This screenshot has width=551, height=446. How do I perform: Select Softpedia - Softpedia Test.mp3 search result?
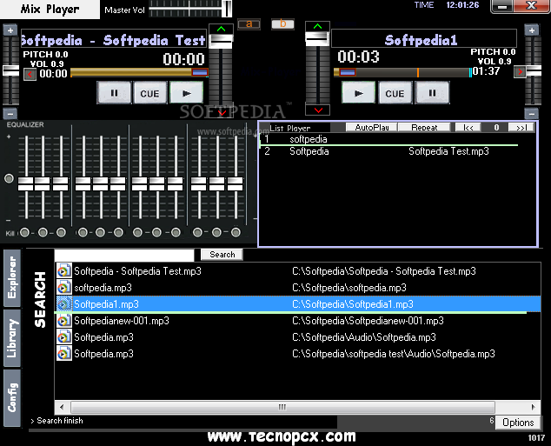298,271
